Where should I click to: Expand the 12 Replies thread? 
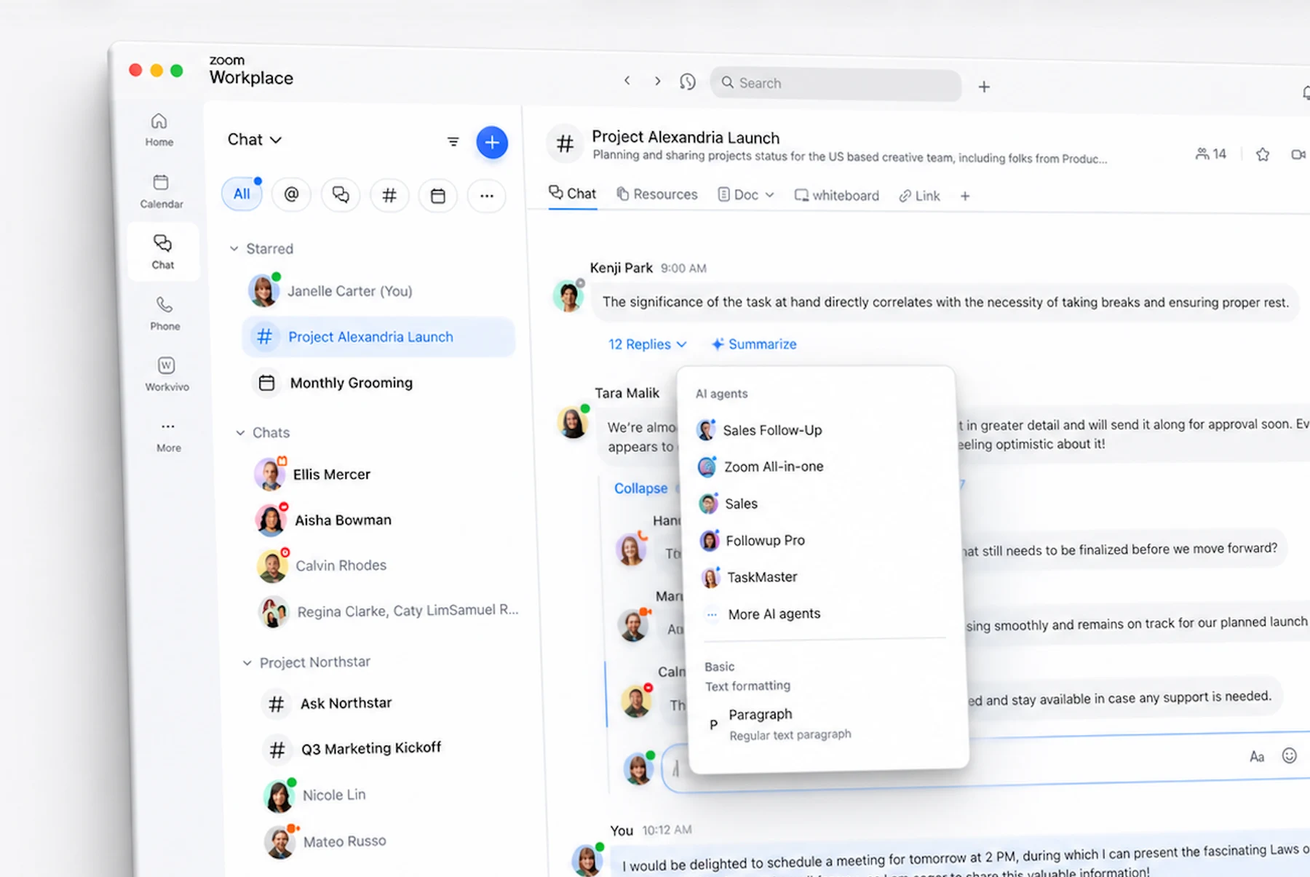point(647,344)
